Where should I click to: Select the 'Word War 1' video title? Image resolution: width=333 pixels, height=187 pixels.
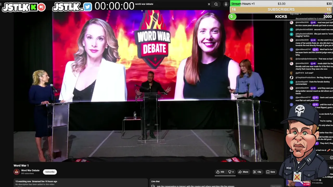(21, 165)
